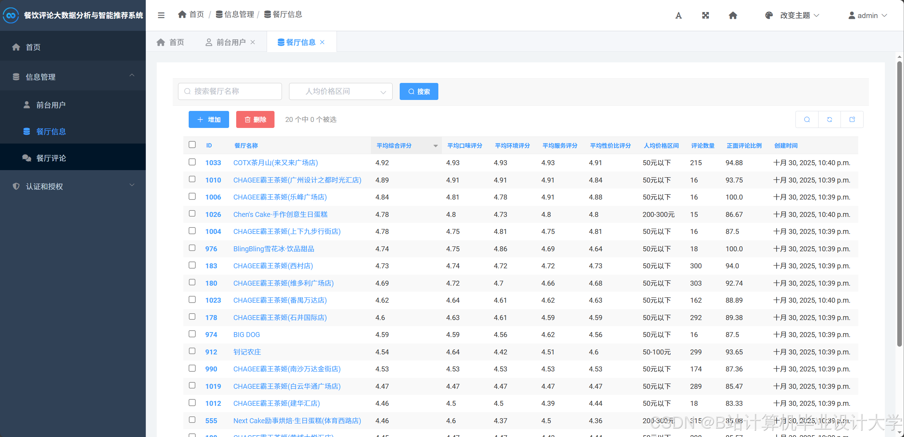Image resolution: width=904 pixels, height=437 pixels.
Task: Open 餐厅评论 in the sidebar
Action: click(x=51, y=158)
